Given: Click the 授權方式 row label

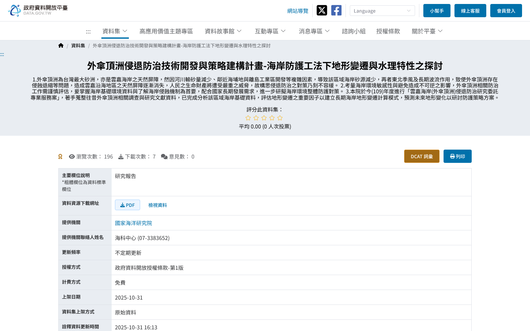Looking at the screenshot, I should pyautogui.click(x=71, y=267).
